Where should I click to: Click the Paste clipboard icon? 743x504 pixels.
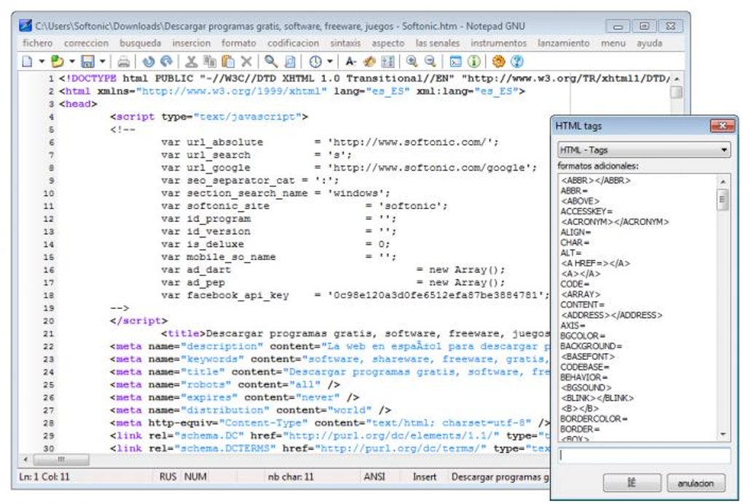(228, 62)
